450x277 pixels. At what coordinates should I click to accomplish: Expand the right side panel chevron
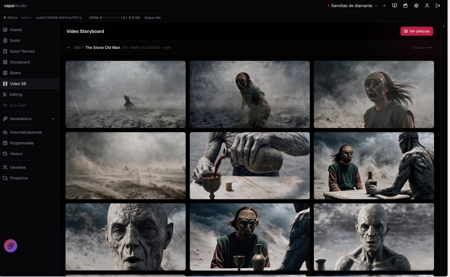(444, 26)
